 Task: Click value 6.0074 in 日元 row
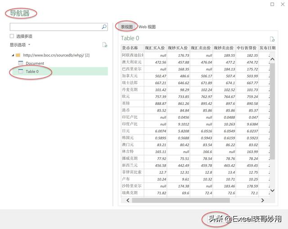point(161,131)
